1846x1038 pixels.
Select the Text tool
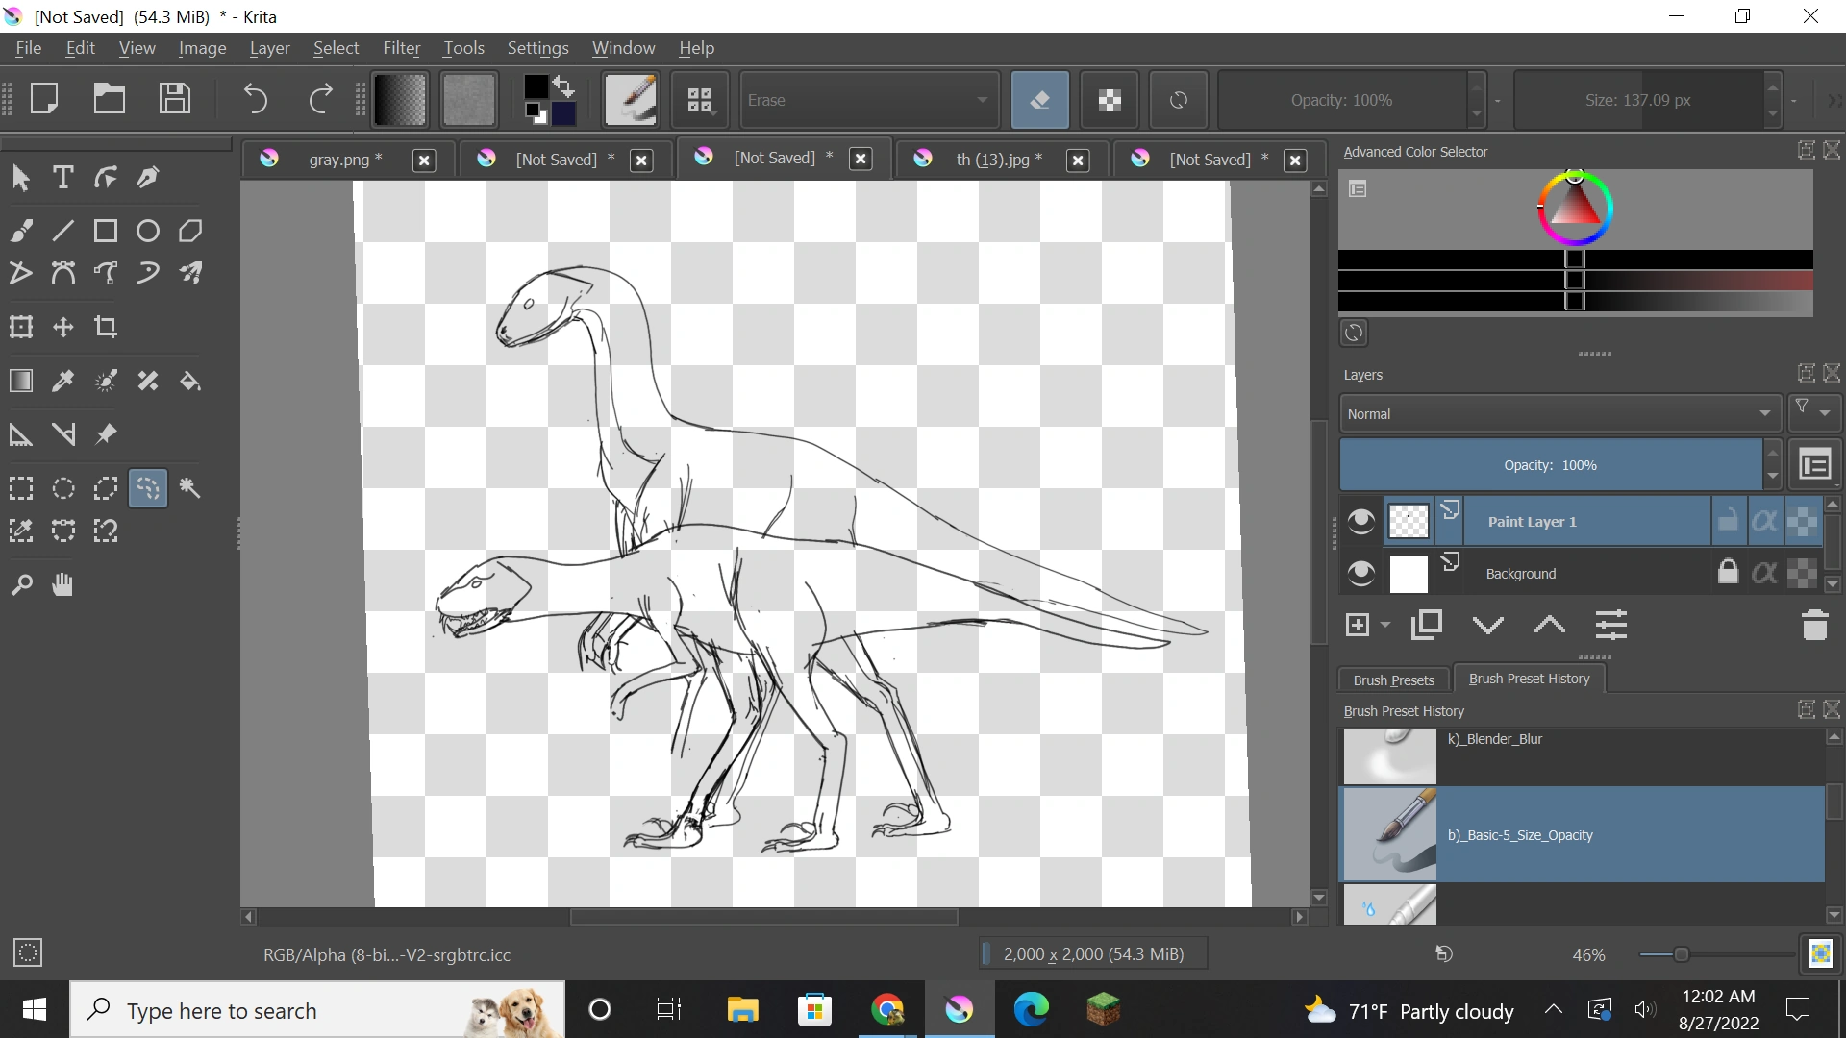[x=63, y=177]
